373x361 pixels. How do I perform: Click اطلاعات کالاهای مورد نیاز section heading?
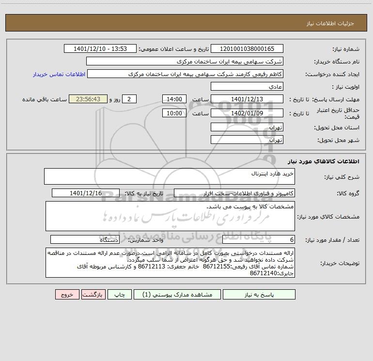(324, 161)
